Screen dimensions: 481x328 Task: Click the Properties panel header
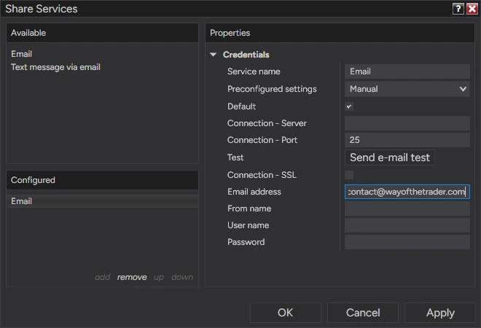click(x=340, y=33)
